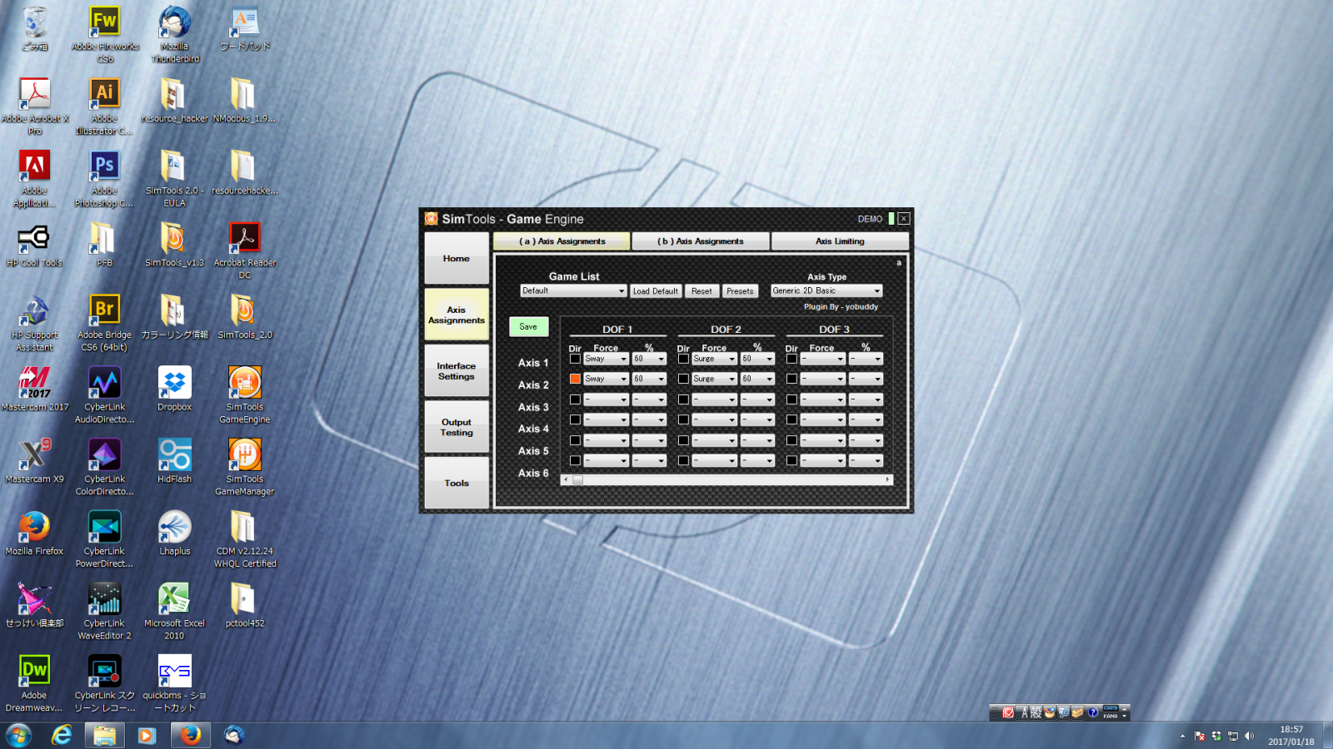Image resolution: width=1333 pixels, height=749 pixels.
Task: Open Mastercam X9 desktop icon
Action: pos(34,456)
